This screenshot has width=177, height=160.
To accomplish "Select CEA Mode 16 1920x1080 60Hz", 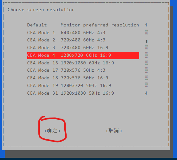I will (83, 63).
